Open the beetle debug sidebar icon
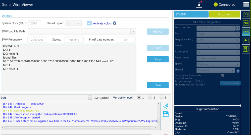The width and height of the screenshot is (251, 135). (x=245, y=40)
